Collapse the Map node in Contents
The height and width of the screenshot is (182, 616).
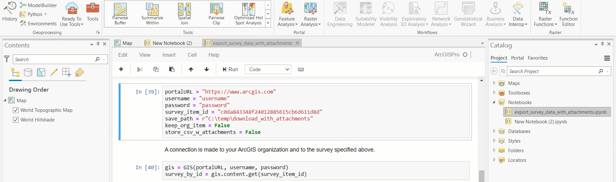pyautogui.click(x=5, y=100)
